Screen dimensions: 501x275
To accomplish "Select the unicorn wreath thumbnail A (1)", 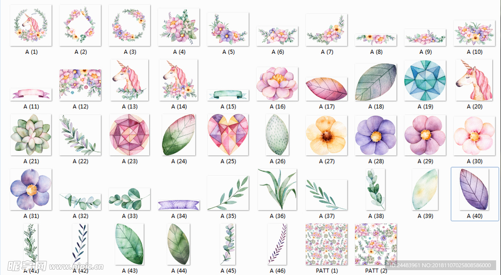I will tap(31, 25).
